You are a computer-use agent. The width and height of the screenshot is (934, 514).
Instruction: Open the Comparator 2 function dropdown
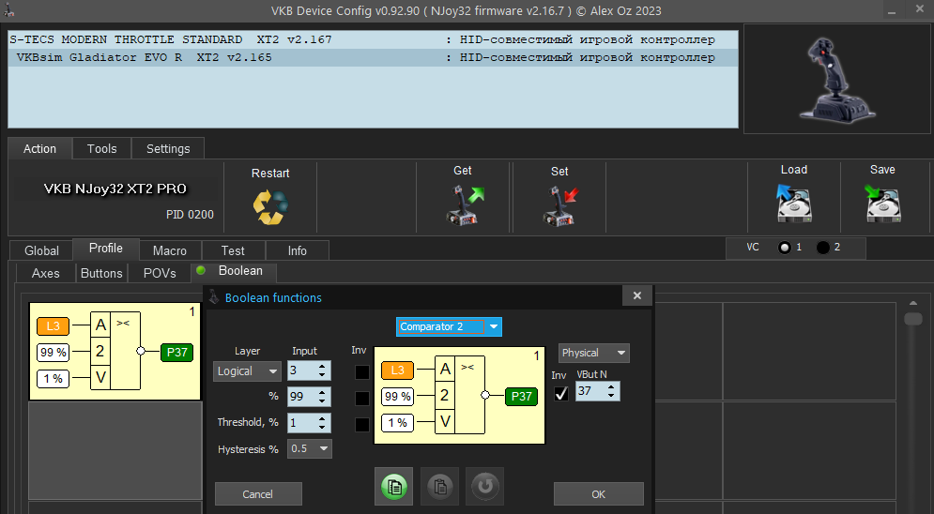click(449, 326)
